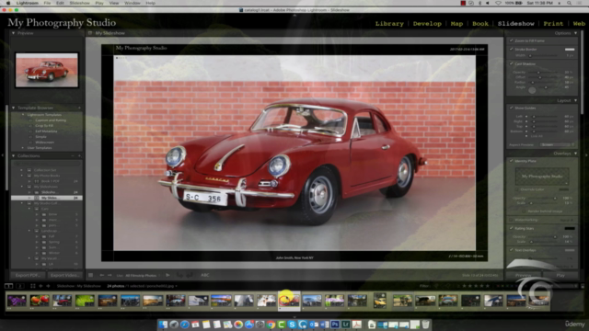Switch to Print module
This screenshot has height=331, width=589.
tap(553, 23)
